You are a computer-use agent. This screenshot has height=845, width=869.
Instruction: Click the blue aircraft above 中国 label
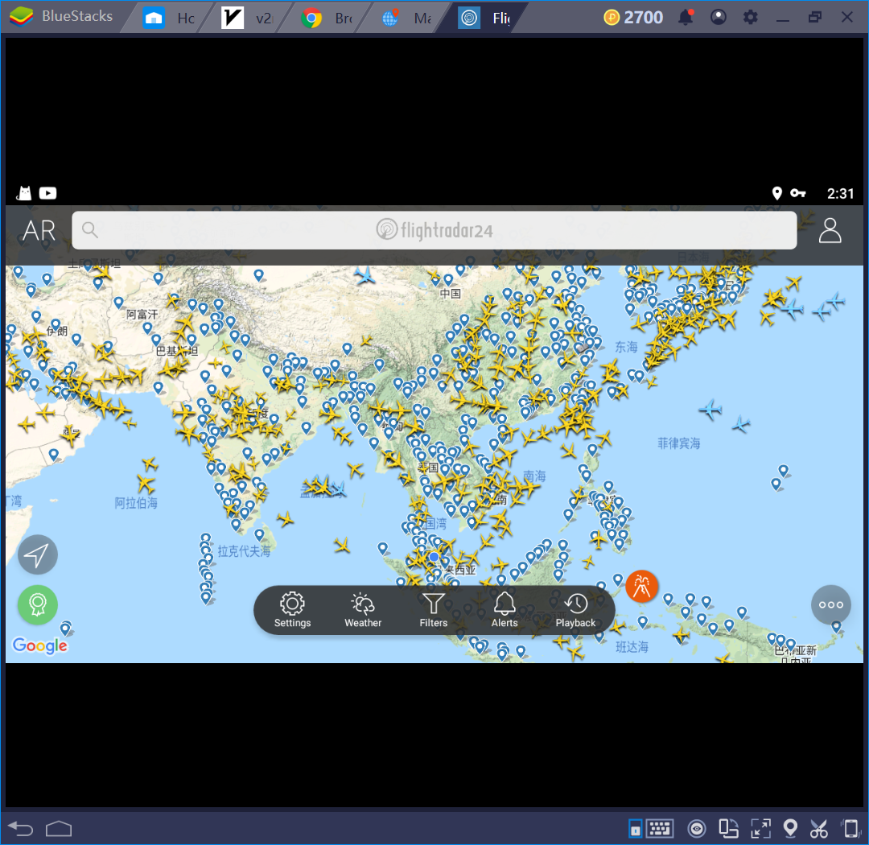365,274
